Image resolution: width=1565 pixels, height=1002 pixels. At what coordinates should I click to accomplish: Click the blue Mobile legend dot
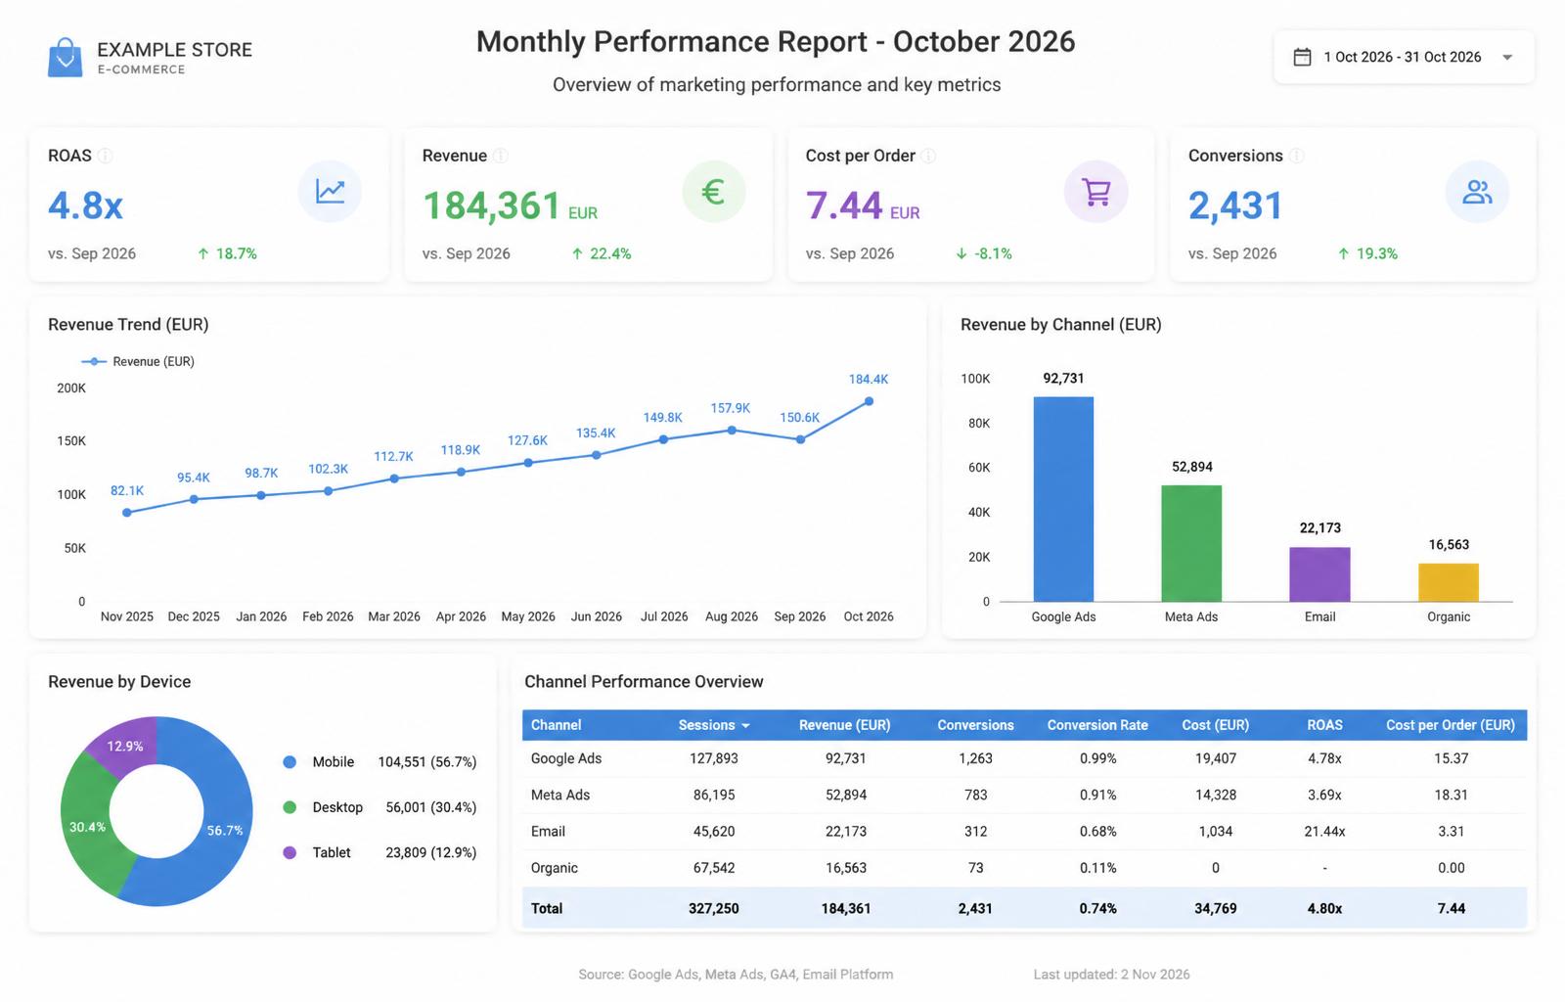pyautogui.click(x=290, y=762)
